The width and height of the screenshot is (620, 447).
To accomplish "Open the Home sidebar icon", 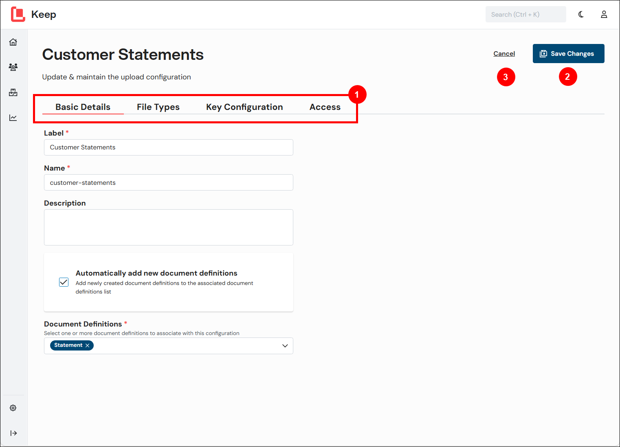I will 13,42.
